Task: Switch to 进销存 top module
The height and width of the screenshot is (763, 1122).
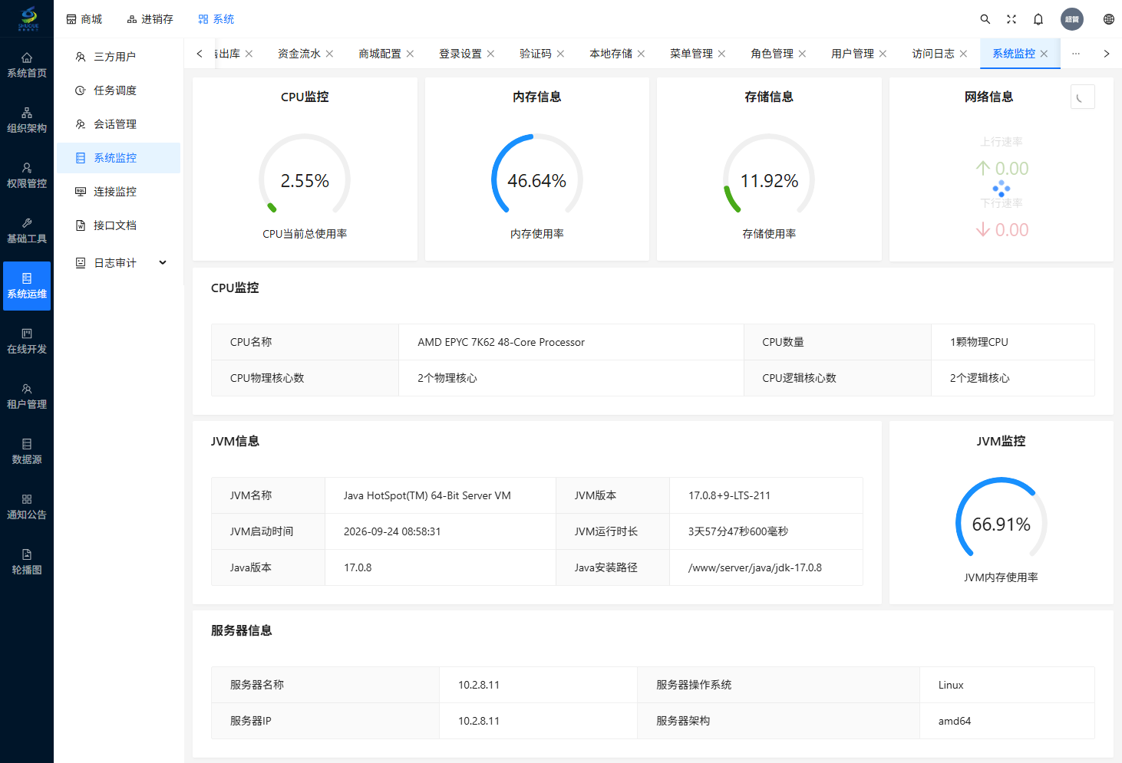Action: click(150, 19)
